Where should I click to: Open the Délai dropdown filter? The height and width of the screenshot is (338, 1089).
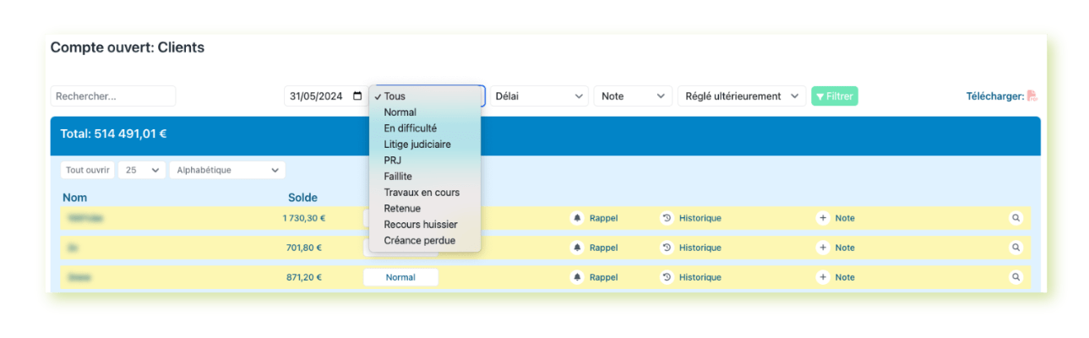tap(539, 96)
